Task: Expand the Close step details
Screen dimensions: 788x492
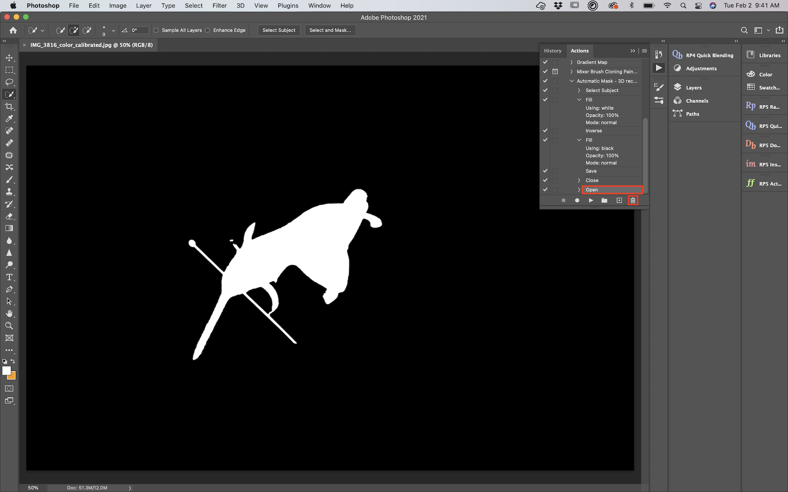Action: click(x=579, y=180)
